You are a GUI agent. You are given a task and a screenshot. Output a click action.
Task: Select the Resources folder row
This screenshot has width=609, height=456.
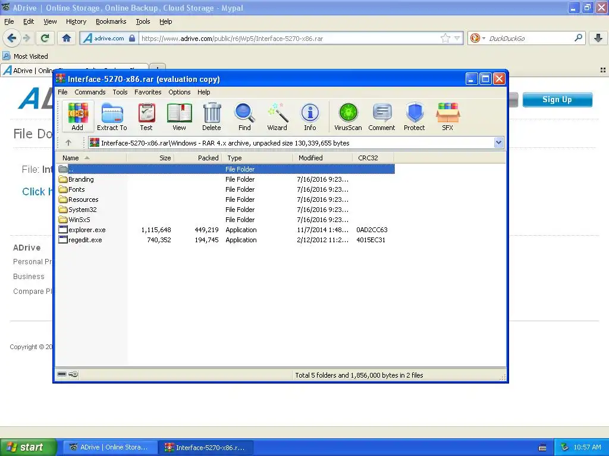(226, 199)
